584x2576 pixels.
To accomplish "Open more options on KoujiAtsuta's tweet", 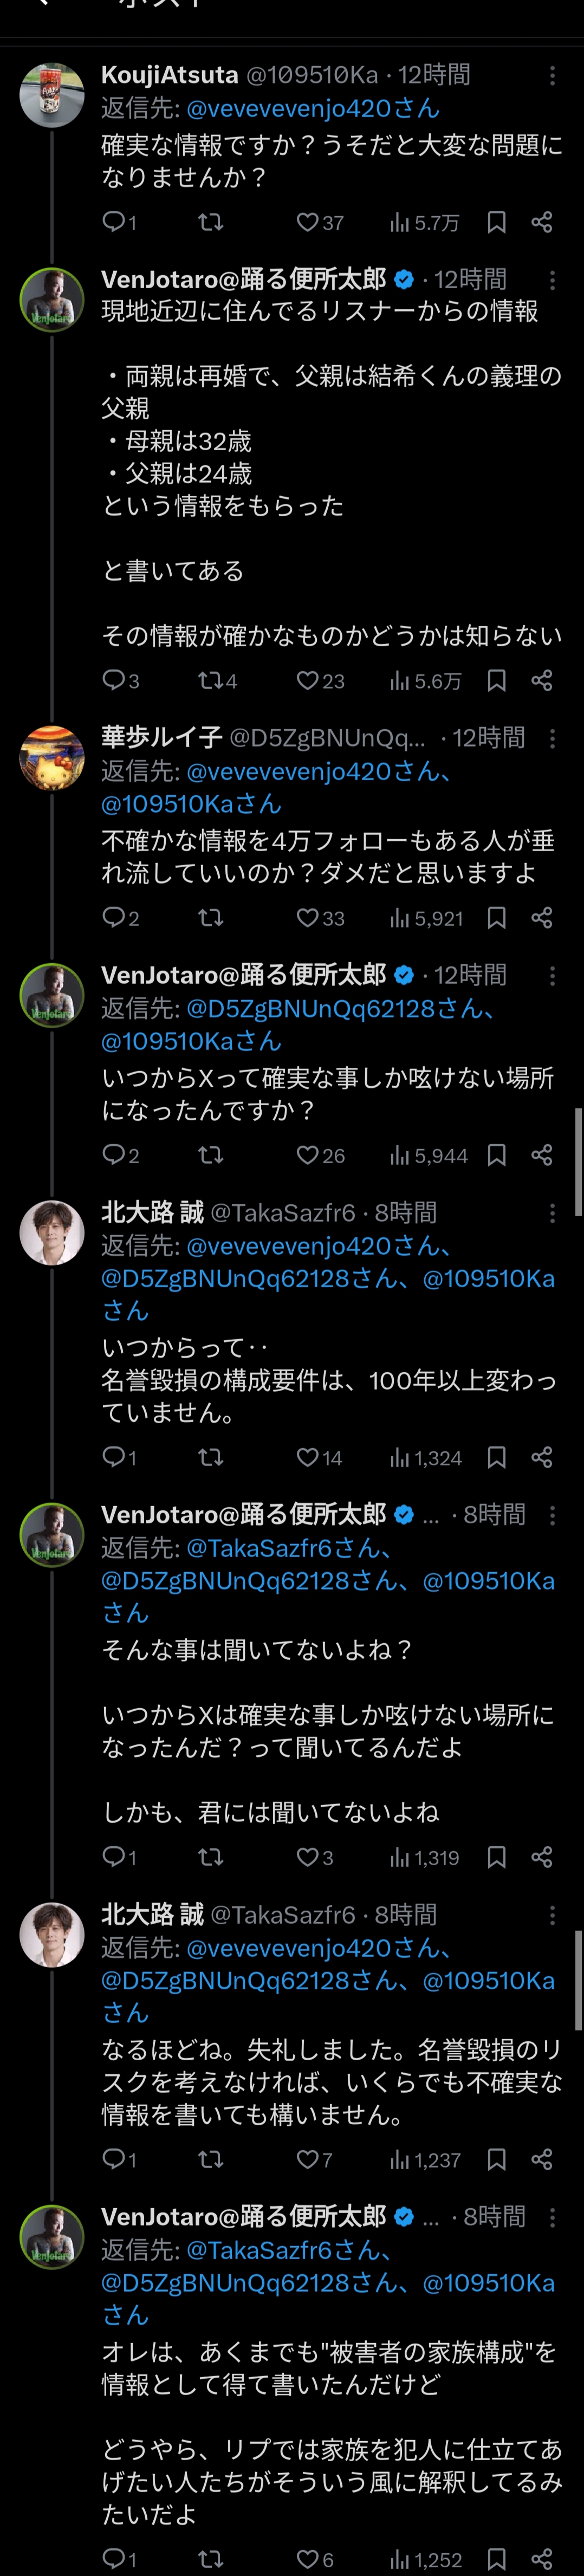I will (x=552, y=75).
